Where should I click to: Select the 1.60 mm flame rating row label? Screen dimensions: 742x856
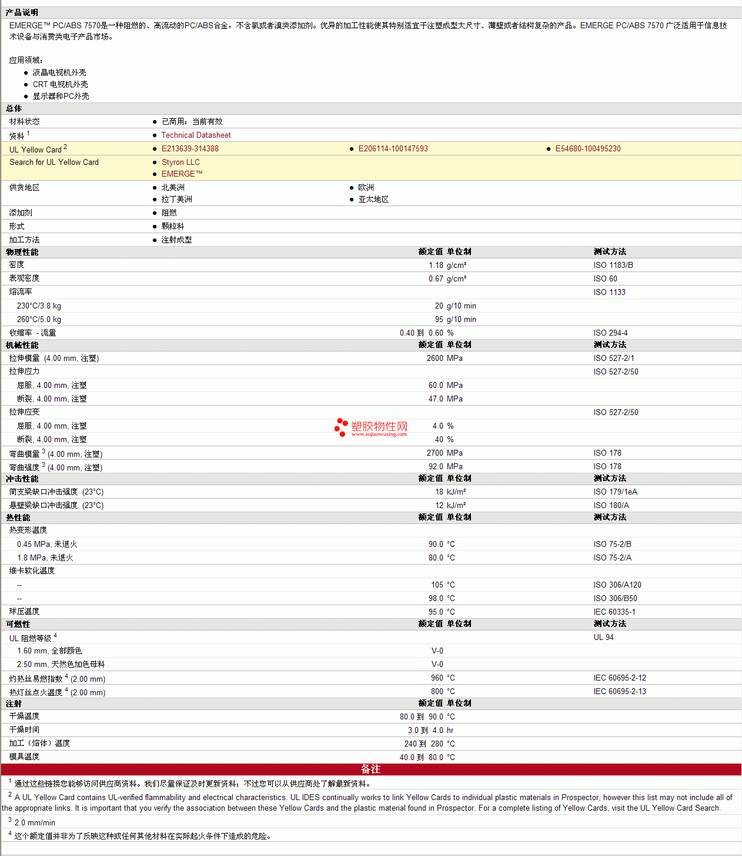[49, 651]
